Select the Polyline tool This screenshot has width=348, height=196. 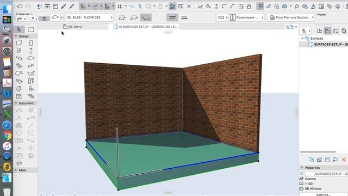click(31, 133)
